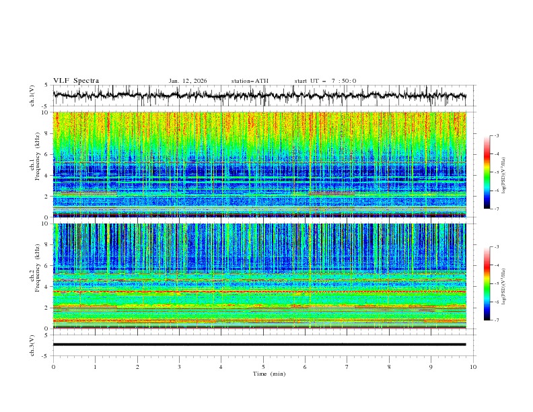Screen dimensions: 533x412
Task: Click inside the ch.2 spectrogram panel
Action: (259, 276)
